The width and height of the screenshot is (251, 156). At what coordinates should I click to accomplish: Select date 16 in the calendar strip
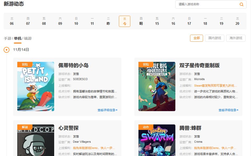pos(173,21)
